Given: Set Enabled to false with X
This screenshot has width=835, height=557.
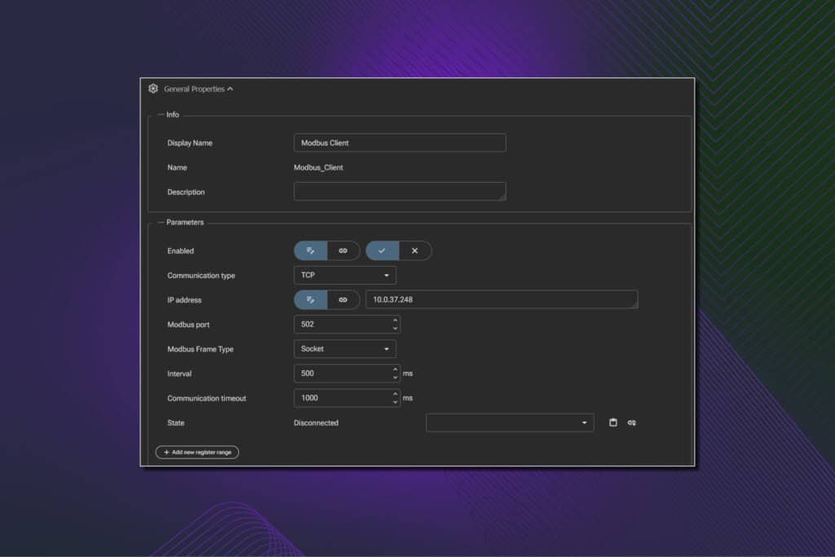Looking at the screenshot, I should pyautogui.click(x=415, y=251).
